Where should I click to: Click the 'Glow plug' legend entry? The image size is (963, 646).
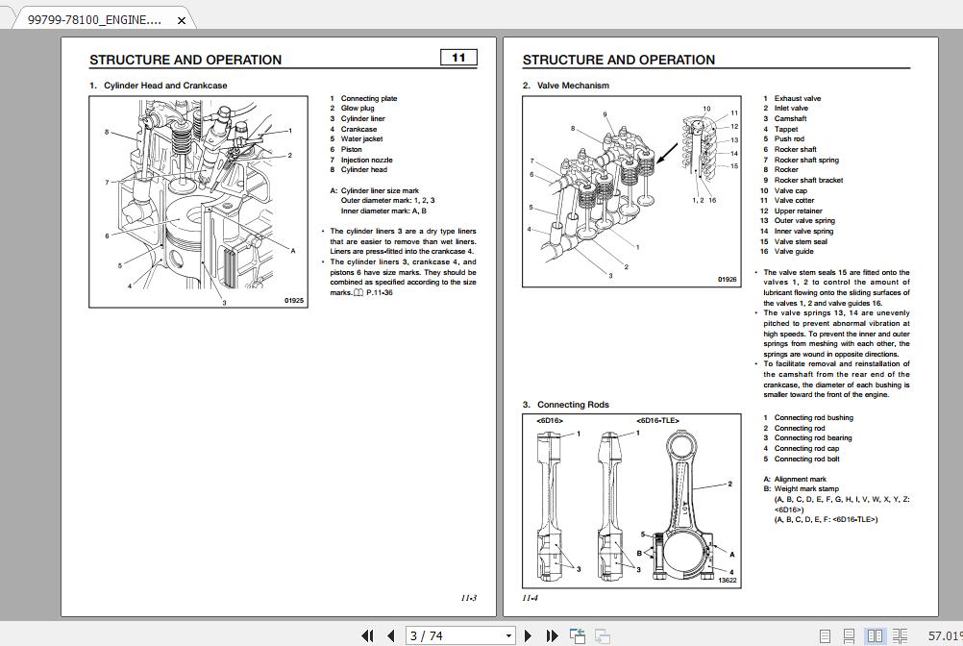(358, 108)
